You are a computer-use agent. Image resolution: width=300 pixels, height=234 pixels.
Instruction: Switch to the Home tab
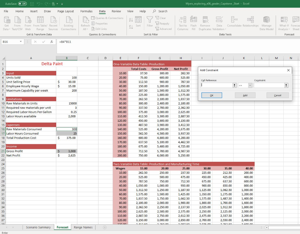(x=20, y=11)
